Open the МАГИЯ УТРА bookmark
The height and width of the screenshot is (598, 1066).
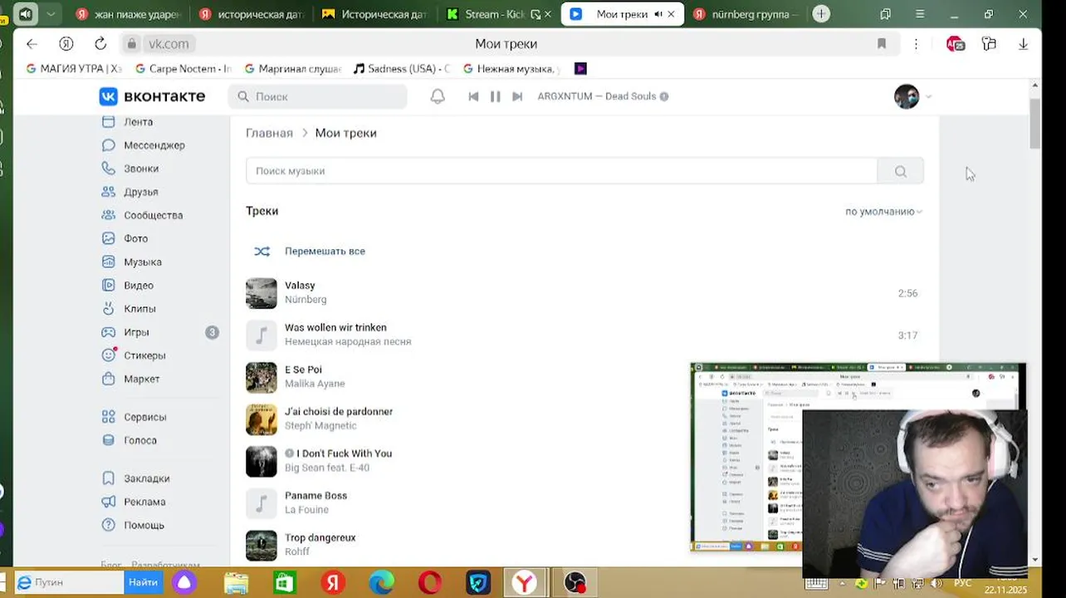tap(75, 69)
